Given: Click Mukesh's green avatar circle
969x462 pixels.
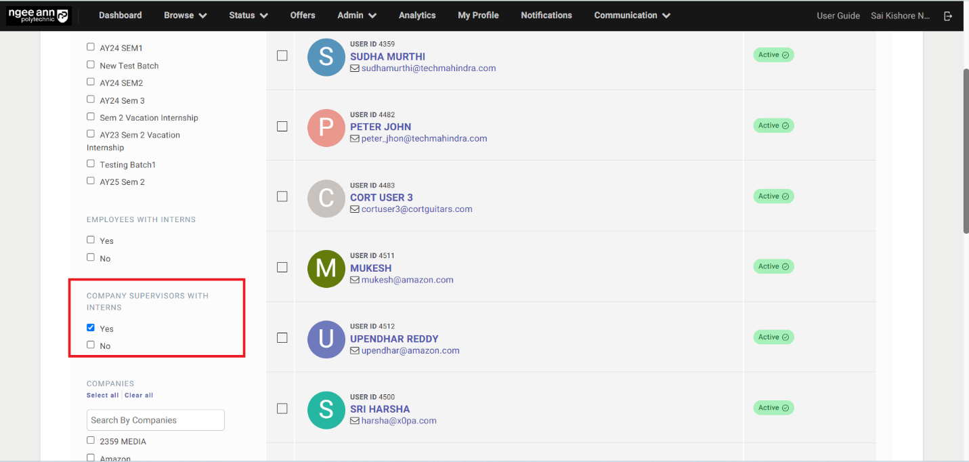Looking at the screenshot, I should tap(326, 268).
